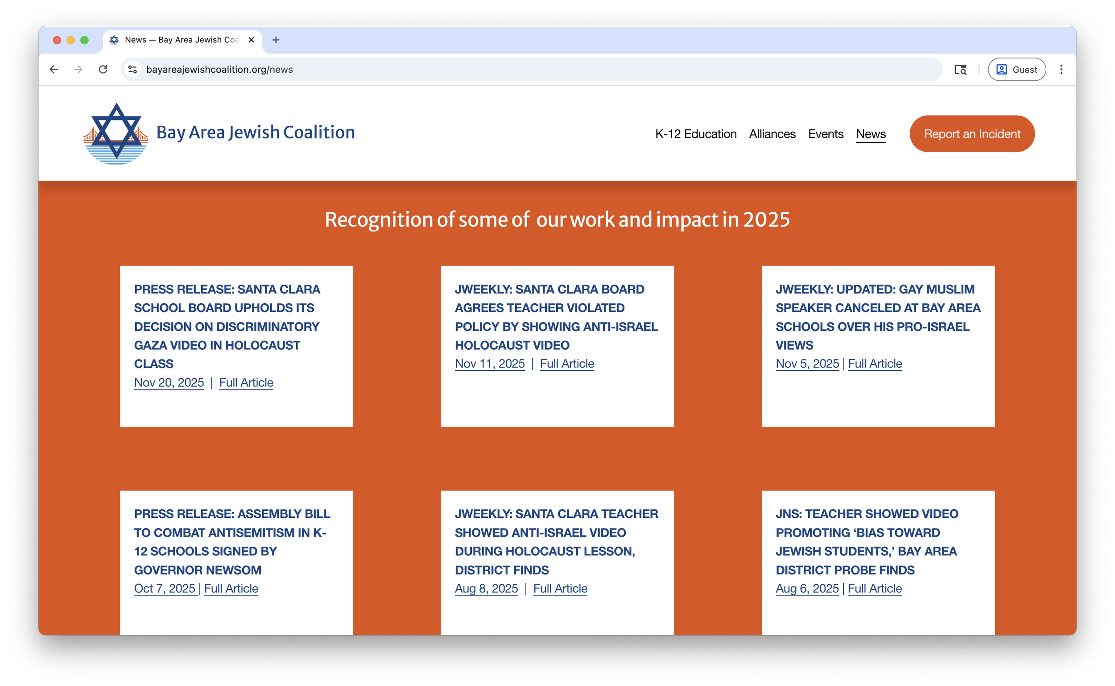Open site information icon in address bar
This screenshot has width=1115, height=686.
[132, 70]
